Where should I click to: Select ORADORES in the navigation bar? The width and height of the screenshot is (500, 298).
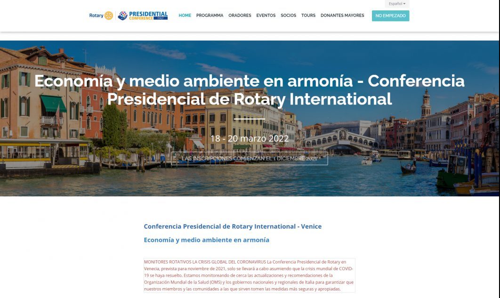click(240, 16)
